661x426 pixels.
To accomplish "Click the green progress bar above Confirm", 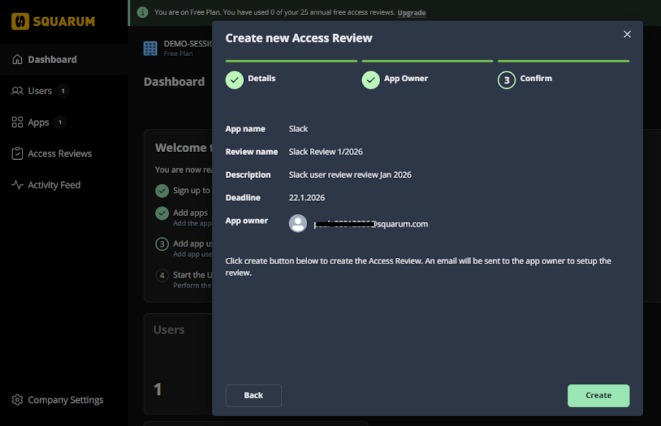I will (563, 61).
